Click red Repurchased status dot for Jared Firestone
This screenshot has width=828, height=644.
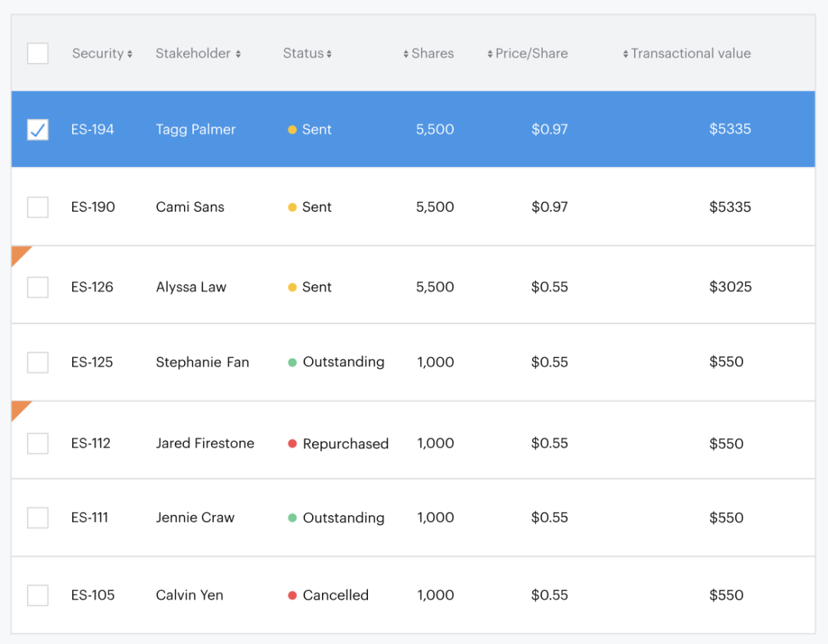[292, 444]
